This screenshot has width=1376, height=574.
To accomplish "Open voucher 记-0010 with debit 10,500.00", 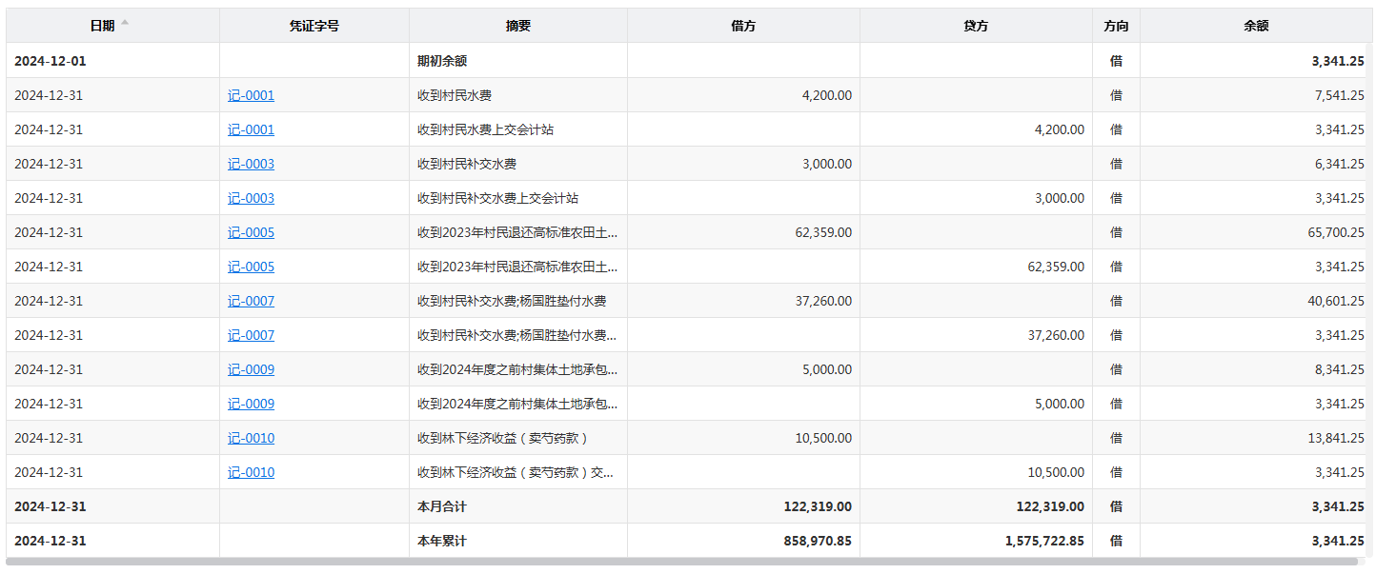I will [x=251, y=438].
